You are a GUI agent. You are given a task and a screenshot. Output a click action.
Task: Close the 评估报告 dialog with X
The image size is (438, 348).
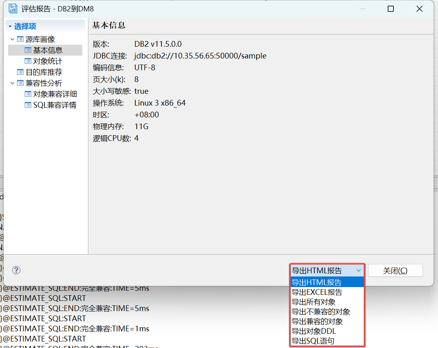[x=419, y=9]
